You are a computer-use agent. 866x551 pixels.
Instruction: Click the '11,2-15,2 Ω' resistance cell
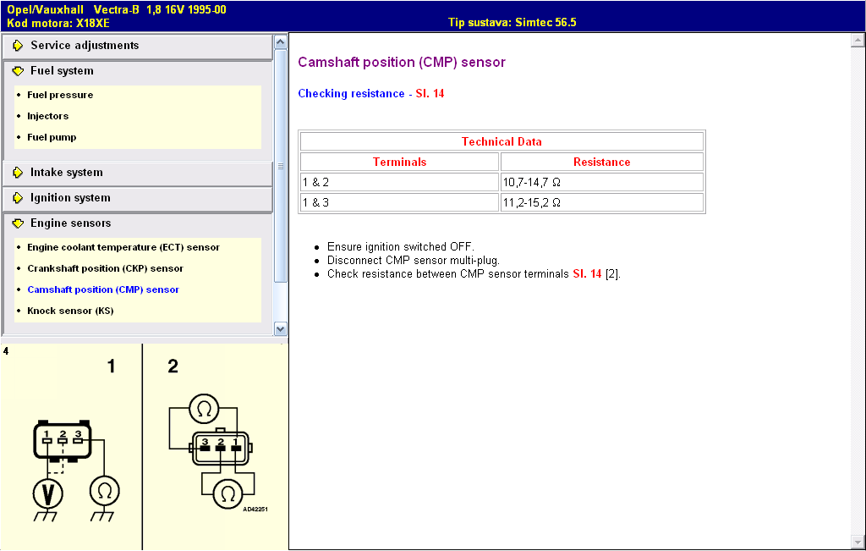coord(602,203)
